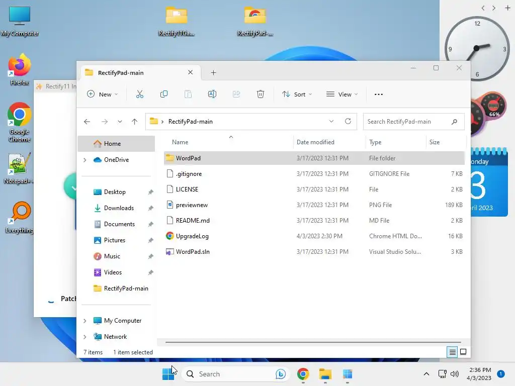Image resolution: width=515 pixels, height=386 pixels.
Task: Select Home in navigation pane
Action: [x=116, y=143]
